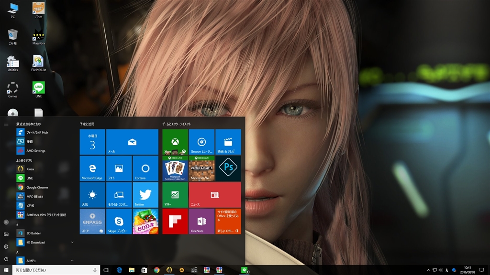Select the MassiGra desktop icon

[38, 37]
